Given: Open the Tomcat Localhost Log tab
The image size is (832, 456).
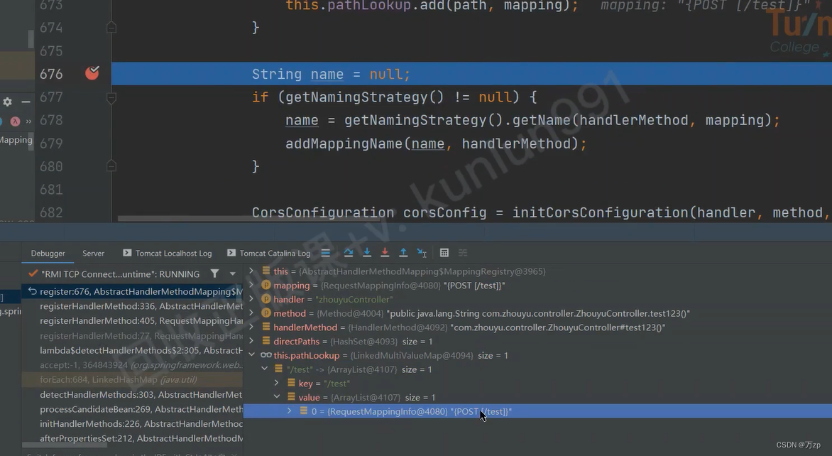Looking at the screenshot, I should click(167, 254).
